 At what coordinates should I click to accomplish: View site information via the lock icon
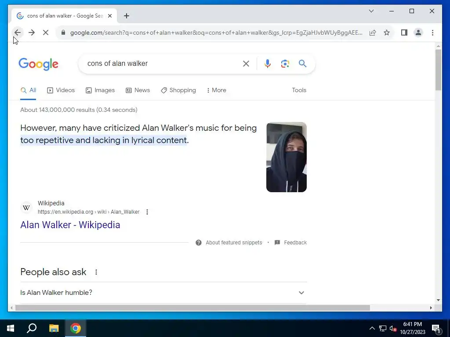pyautogui.click(x=63, y=32)
